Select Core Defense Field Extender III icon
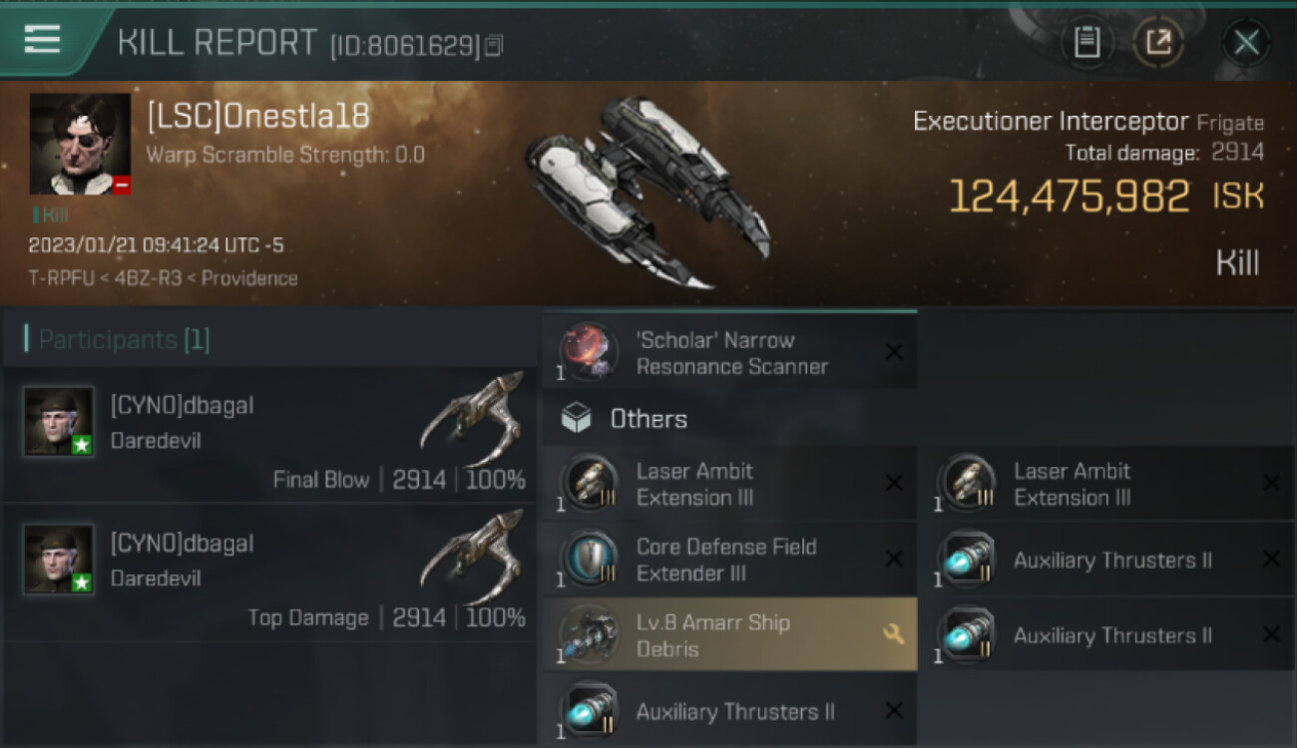The width and height of the screenshot is (1297, 748). tap(588, 560)
